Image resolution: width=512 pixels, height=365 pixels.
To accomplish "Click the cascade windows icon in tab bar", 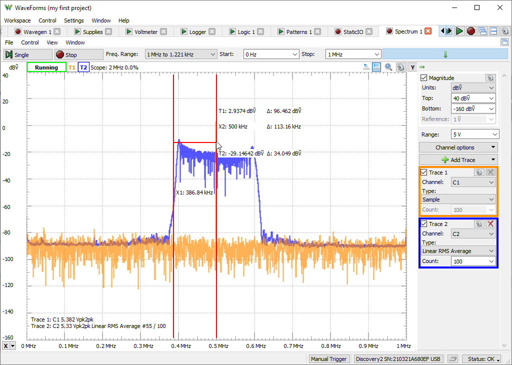I will click(x=482, y=31).
